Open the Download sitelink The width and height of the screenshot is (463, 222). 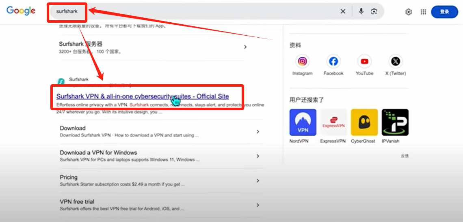tap(73, 128)
